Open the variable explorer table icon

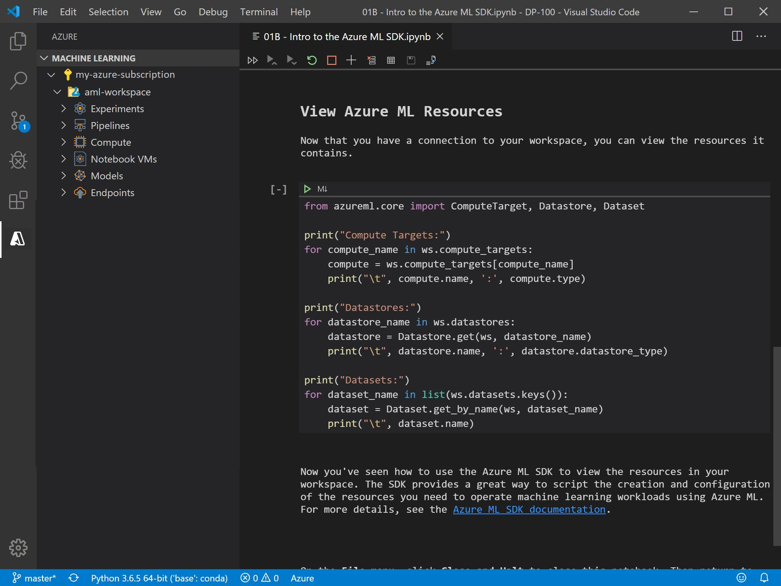tap(391, 60)
